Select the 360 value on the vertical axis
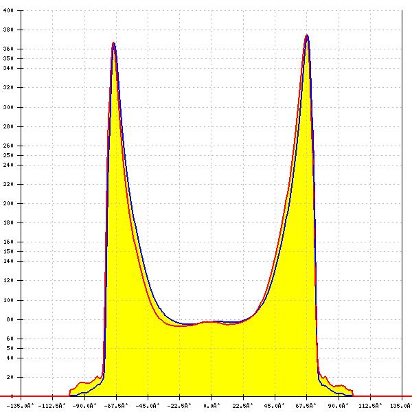Screen dimensions: 412x412 pos(8,49)
